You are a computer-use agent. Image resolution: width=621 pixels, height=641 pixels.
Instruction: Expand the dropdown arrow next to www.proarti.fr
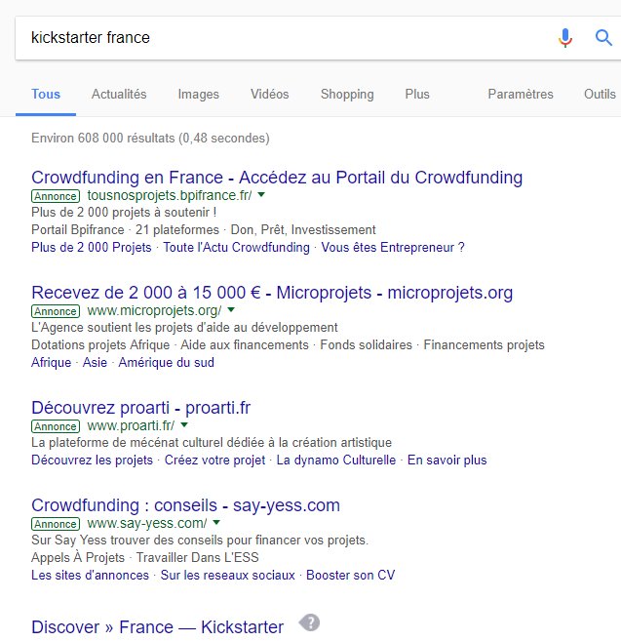click(184, 424)
